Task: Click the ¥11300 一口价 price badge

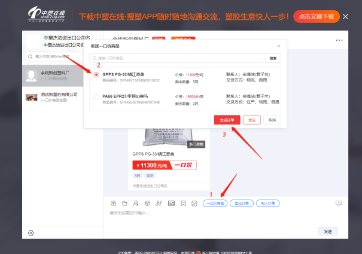Action: [165, 165]
